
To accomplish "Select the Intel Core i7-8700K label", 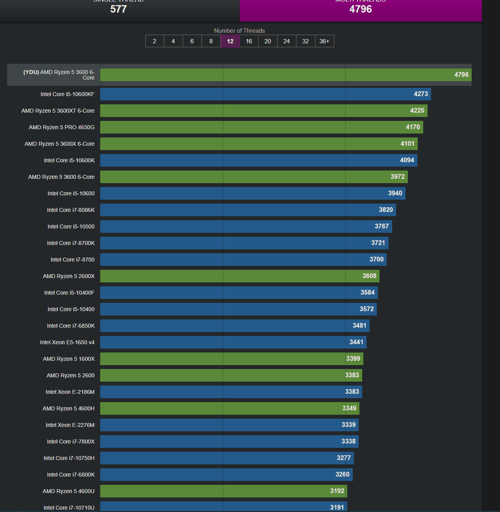I will tap(71, 243).
